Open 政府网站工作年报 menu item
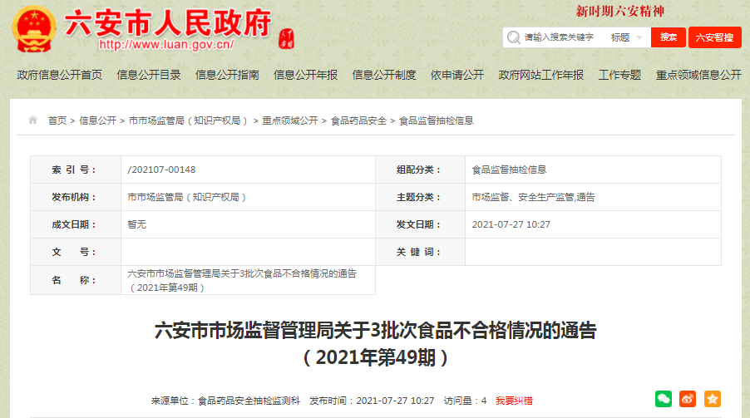The width and height of the screenshot is (750, 418). pos(541,75)
